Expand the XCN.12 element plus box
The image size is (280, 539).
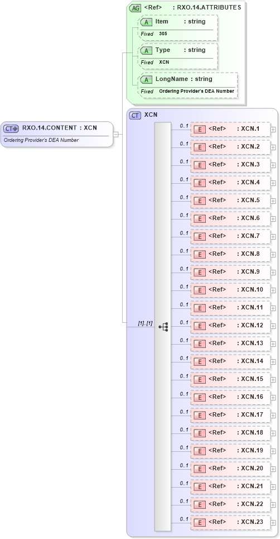click(x=273, y=326)
